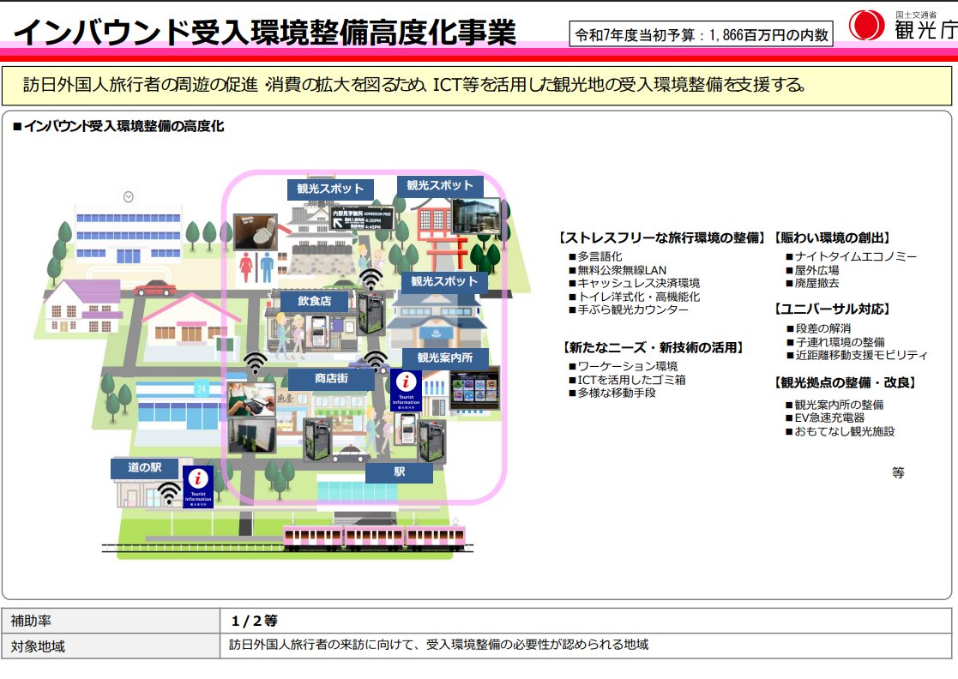Viewport: 958px width, 679px height.
Task: Click the red car on the road
Action: 155,287
